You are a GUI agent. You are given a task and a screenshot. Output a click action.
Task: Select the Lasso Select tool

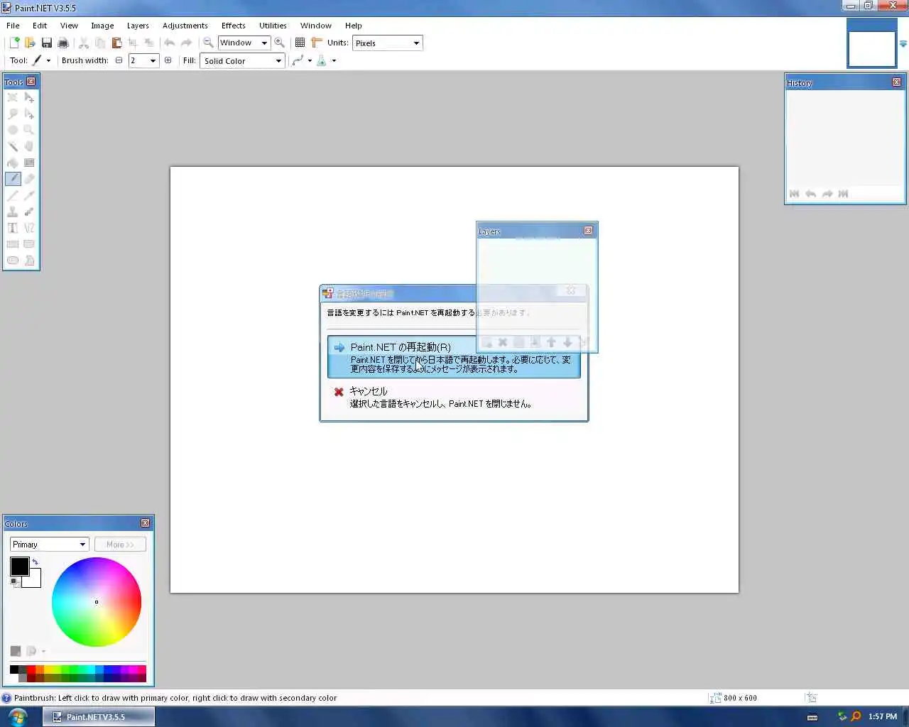click(13, 114)
